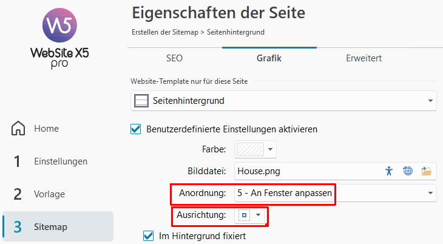Open the accessibility icon beside Bilddatei
The height and width of the screenshot is (244, 443).
(390, 171)
